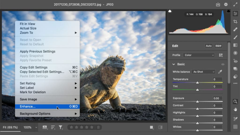Select the Radial Filter tool
Image resolution: width=240 pixels, height=135 pixels.
pos(235,53)
